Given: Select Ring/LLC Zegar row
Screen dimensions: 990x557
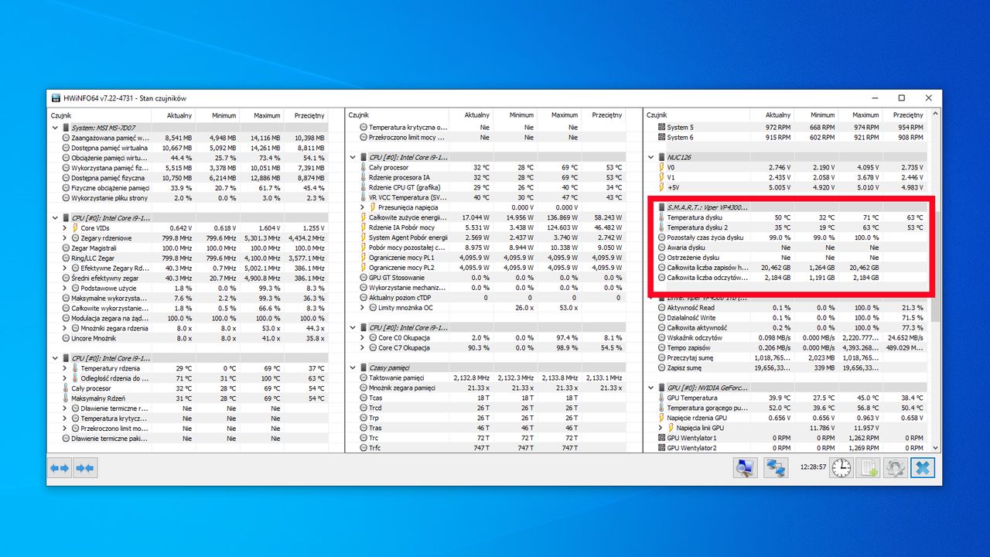Looking at the screenshot, I should 189,258.
